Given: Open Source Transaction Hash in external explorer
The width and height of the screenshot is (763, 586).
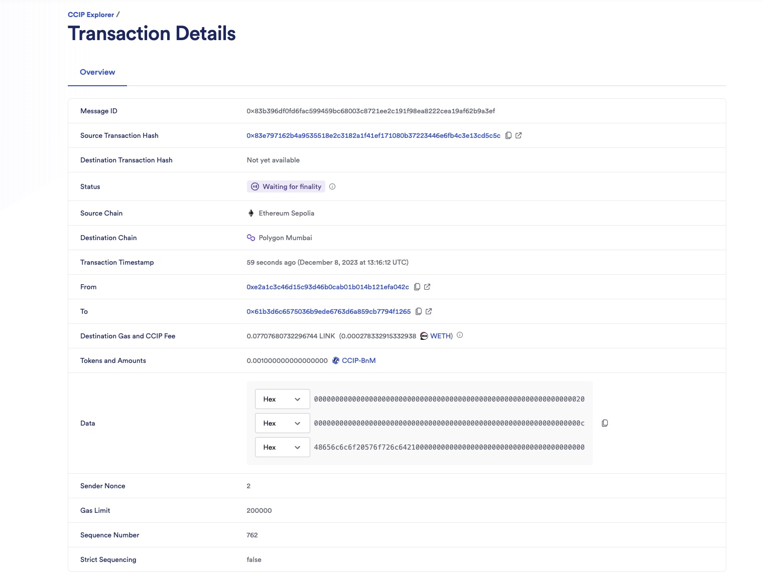Looking at the screenshot, I should click(x=519, y=135).
